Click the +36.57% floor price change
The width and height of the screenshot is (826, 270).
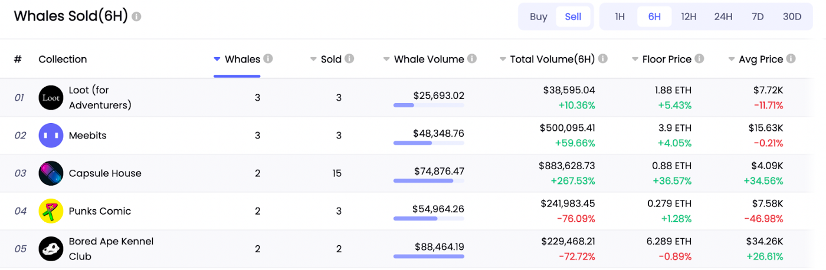(672, 180)
